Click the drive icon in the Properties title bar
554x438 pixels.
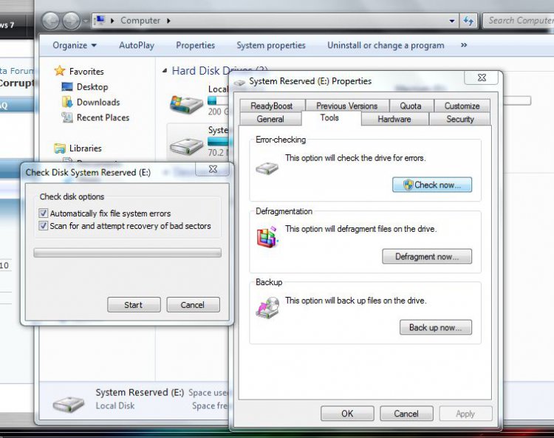[x=239, y=82]
